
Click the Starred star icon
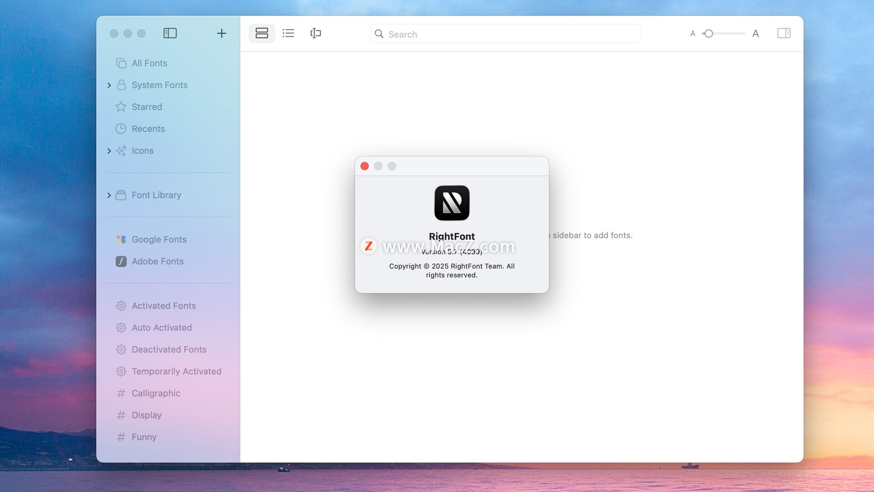coord(121,107)
